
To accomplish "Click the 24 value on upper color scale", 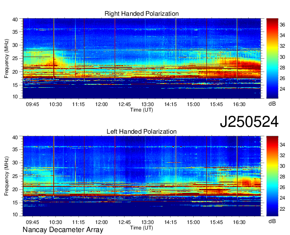I will (282, 89).
